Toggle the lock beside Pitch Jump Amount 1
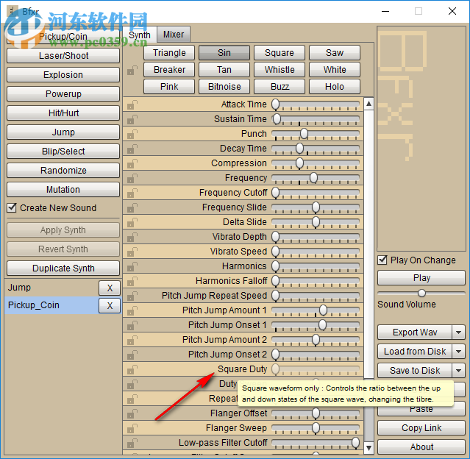This screenshot has width=470, height=459. 132,310
